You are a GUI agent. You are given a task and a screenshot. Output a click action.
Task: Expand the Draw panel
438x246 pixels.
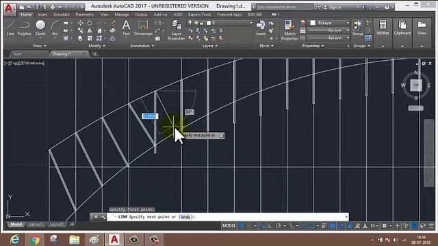[x=40, y=46]
